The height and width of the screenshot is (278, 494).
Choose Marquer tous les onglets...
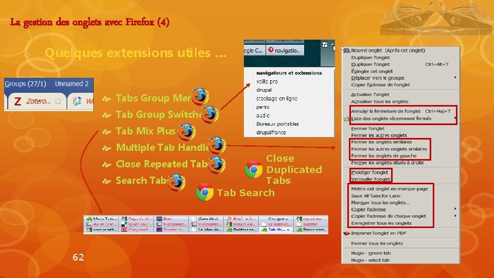click(x=380, y=203)
